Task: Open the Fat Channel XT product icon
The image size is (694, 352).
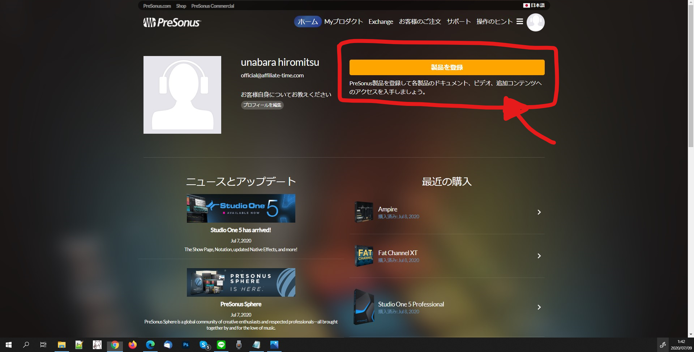Action: pos(364,256)
